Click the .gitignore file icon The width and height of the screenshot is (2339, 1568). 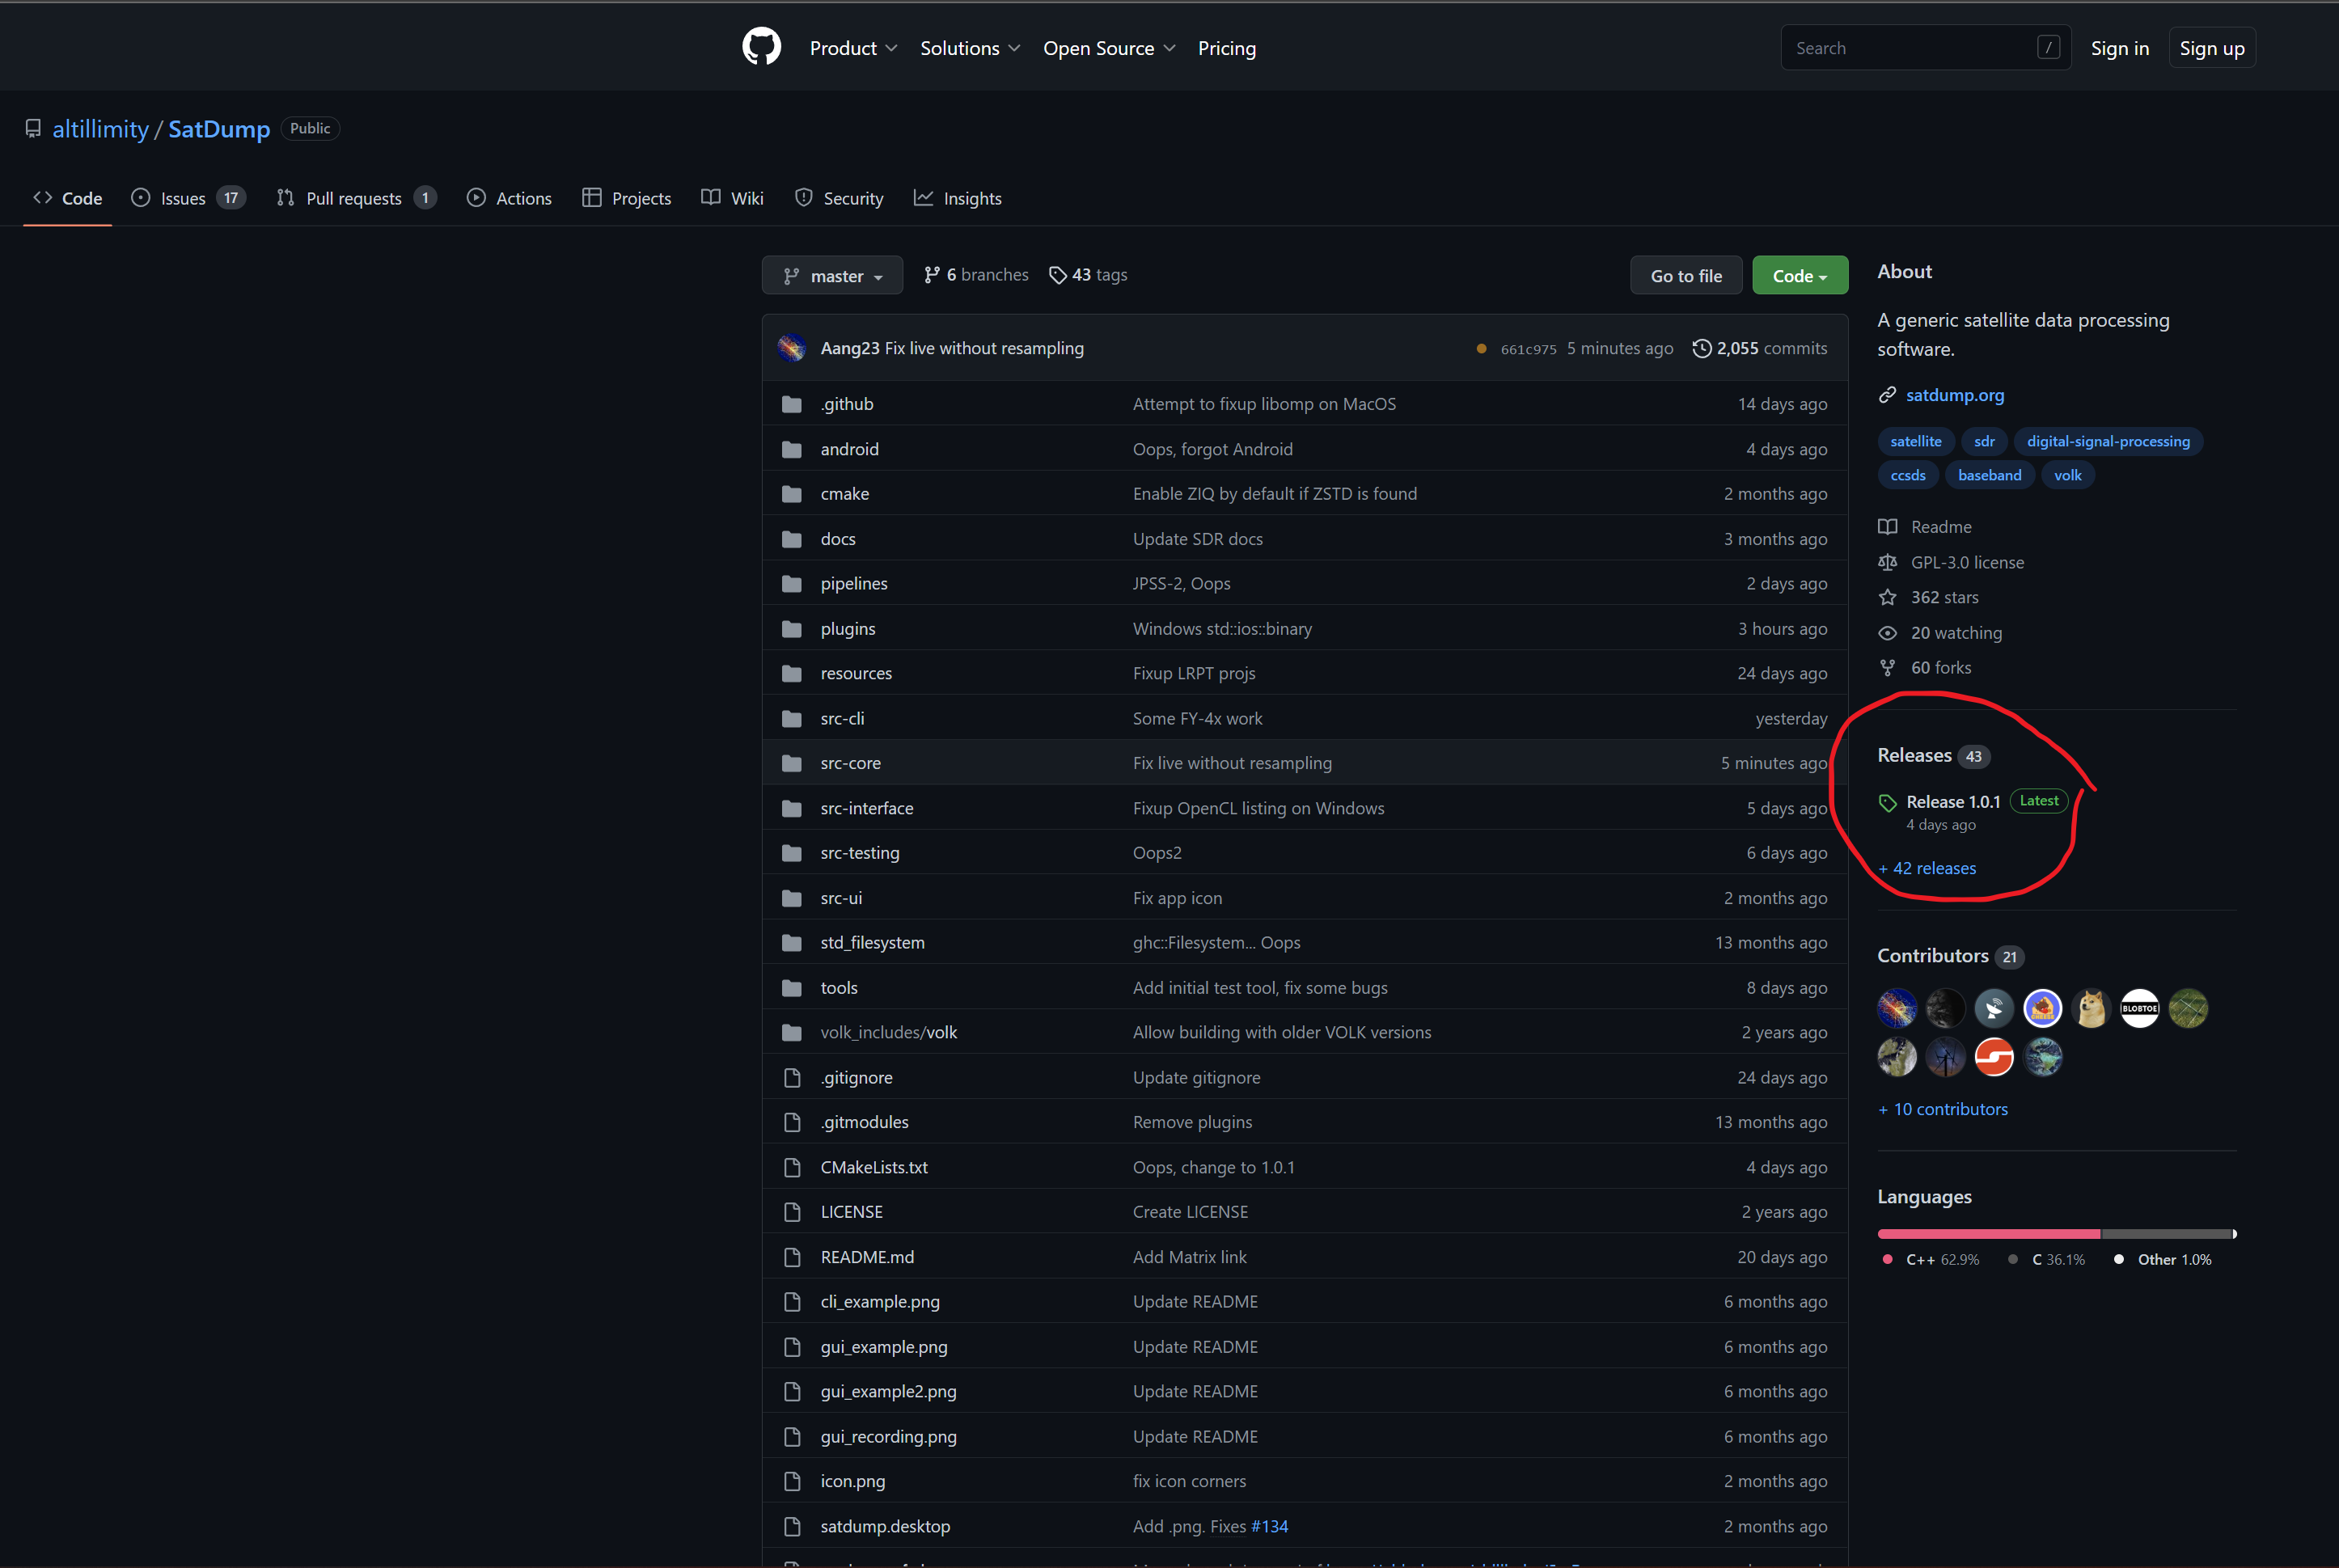coord(791,1078)
